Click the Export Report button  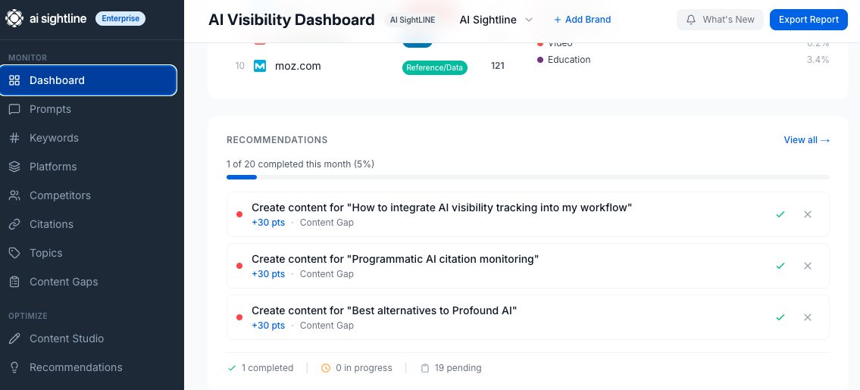[x=808, y=20]
